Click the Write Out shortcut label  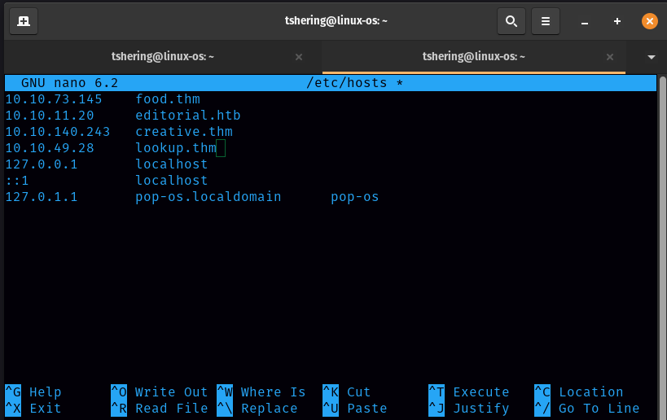tap(171, 392)
